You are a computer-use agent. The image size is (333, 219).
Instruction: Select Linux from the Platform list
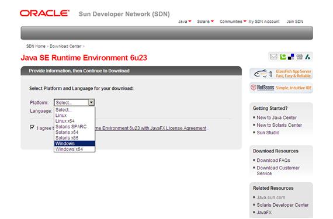pyautogui.click(x=74, y=116)
